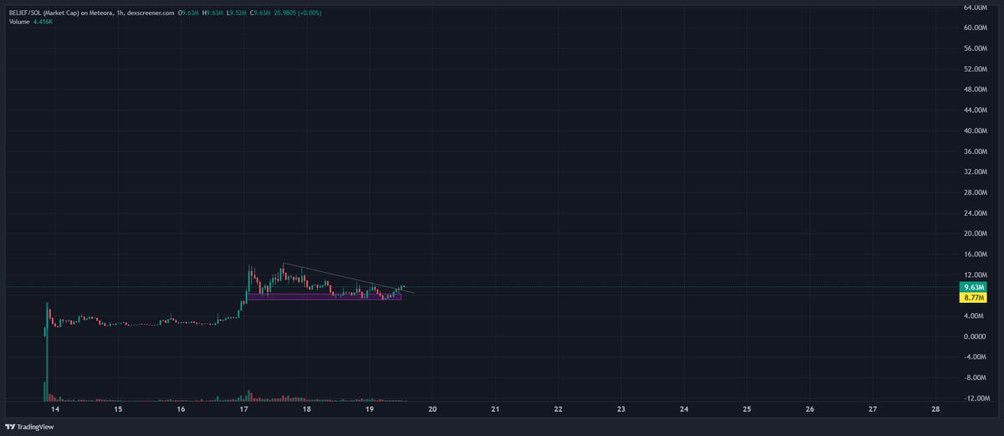Click the 0.0000 price axis label

pos(976,336)
